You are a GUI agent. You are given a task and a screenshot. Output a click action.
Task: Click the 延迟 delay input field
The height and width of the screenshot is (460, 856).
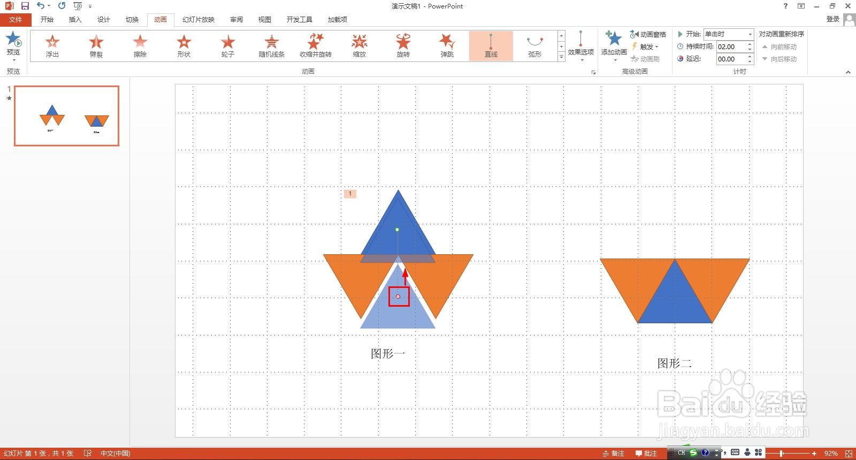pos(731,59)
